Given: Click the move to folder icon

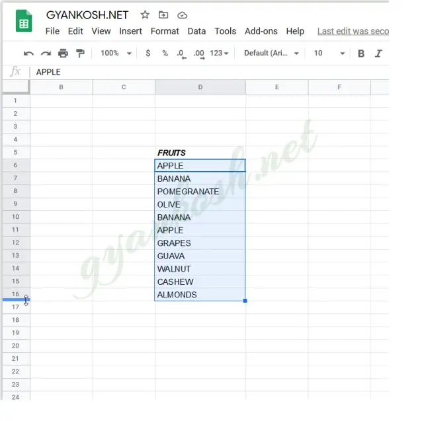Looking at the screenshot, I should [163, 15].
